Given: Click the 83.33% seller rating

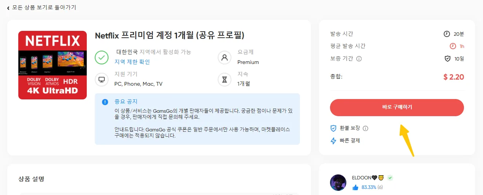Looking at the screenshot, I should point(369,187).
